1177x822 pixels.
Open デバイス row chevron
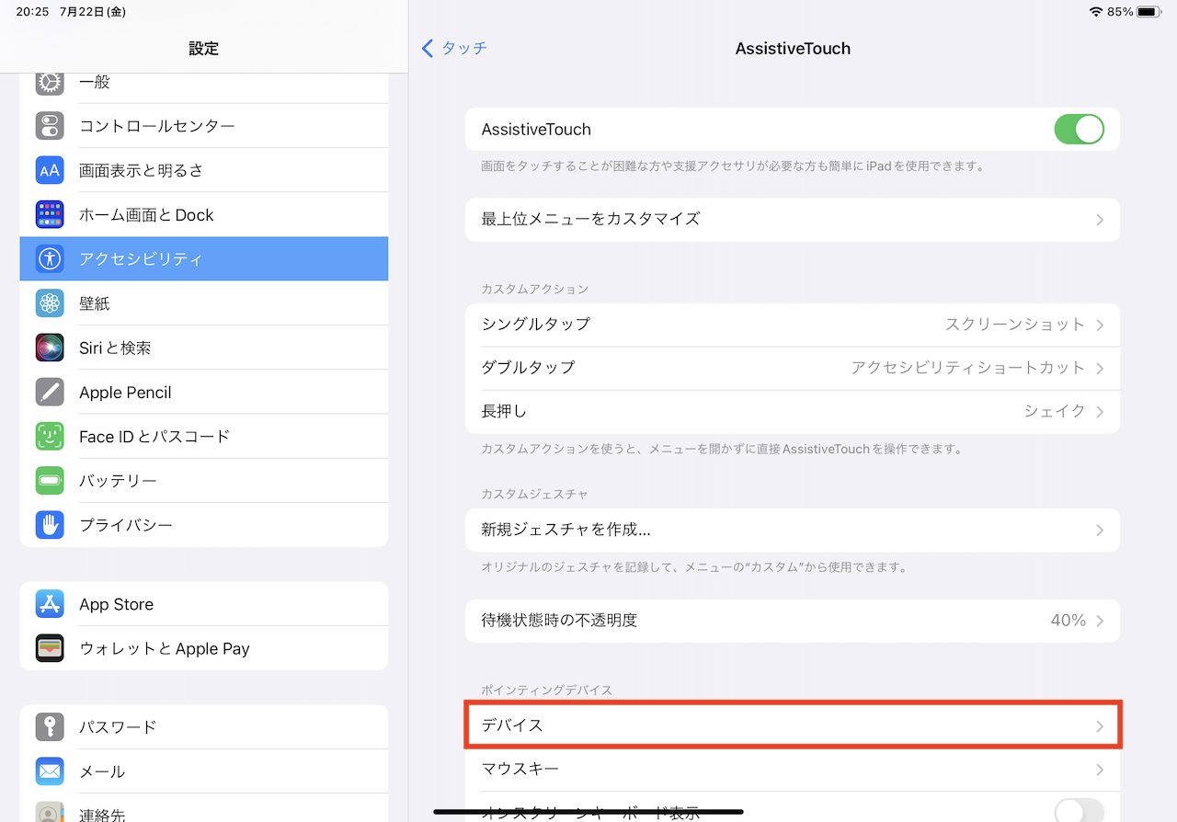1100,726
